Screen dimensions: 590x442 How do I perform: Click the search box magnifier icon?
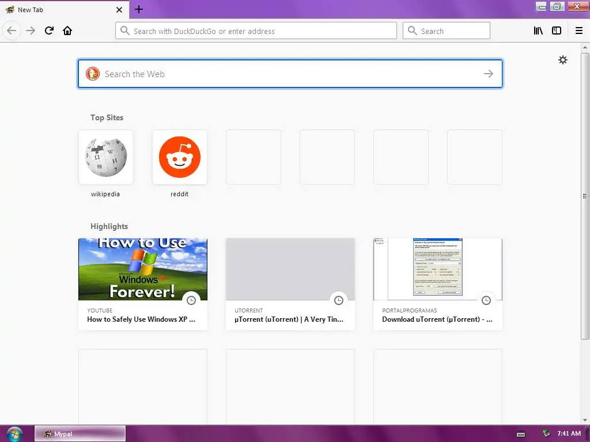pos(413,31)
